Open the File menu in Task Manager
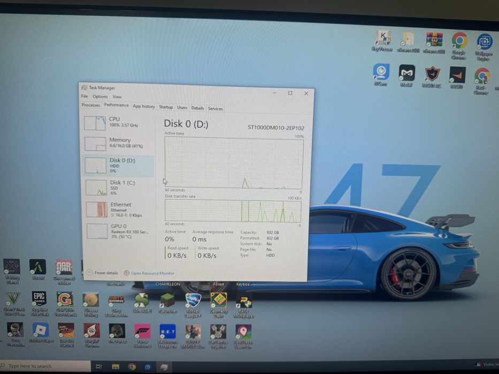The width and height of the screenshot is (499, 374). click(85, 96)
